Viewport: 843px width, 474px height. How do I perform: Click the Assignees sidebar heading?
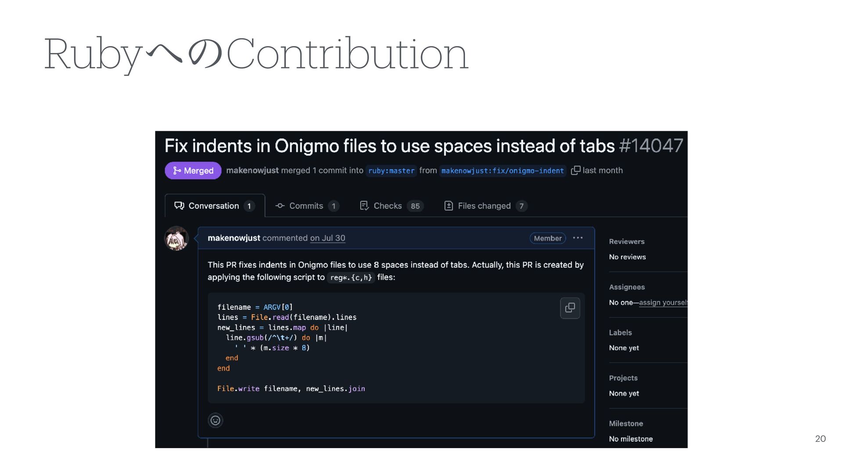pos(627,287)
